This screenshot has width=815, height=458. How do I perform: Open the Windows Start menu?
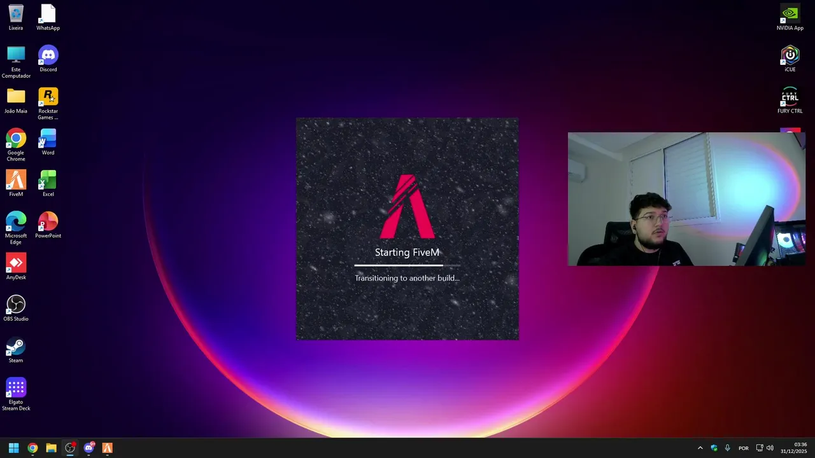[13, 448]
